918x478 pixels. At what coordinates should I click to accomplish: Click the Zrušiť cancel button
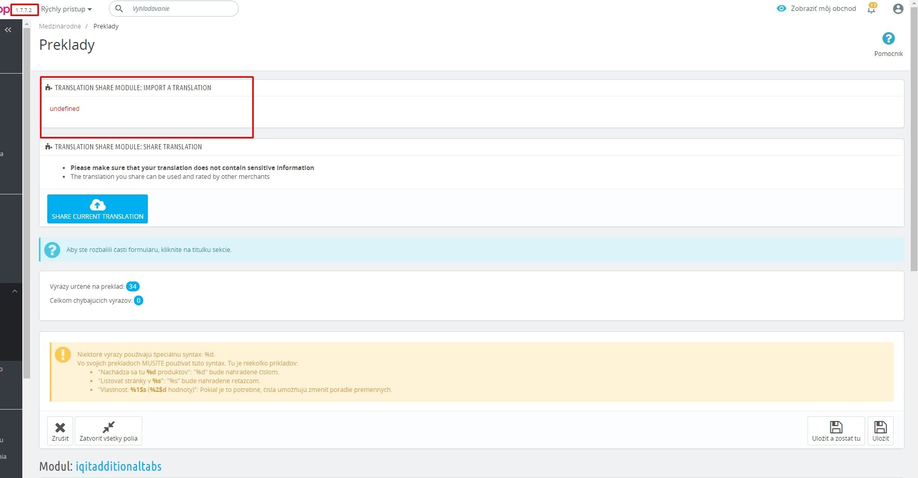pos(60,431)
